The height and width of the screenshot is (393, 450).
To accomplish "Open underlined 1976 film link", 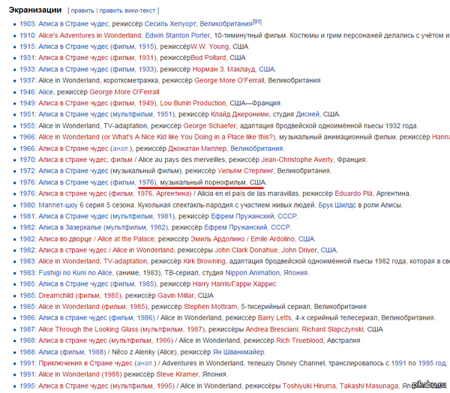I will 97,182.
